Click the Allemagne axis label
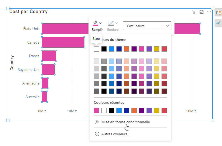The height and width of the screenshot is (146, 222). (31, 83)
